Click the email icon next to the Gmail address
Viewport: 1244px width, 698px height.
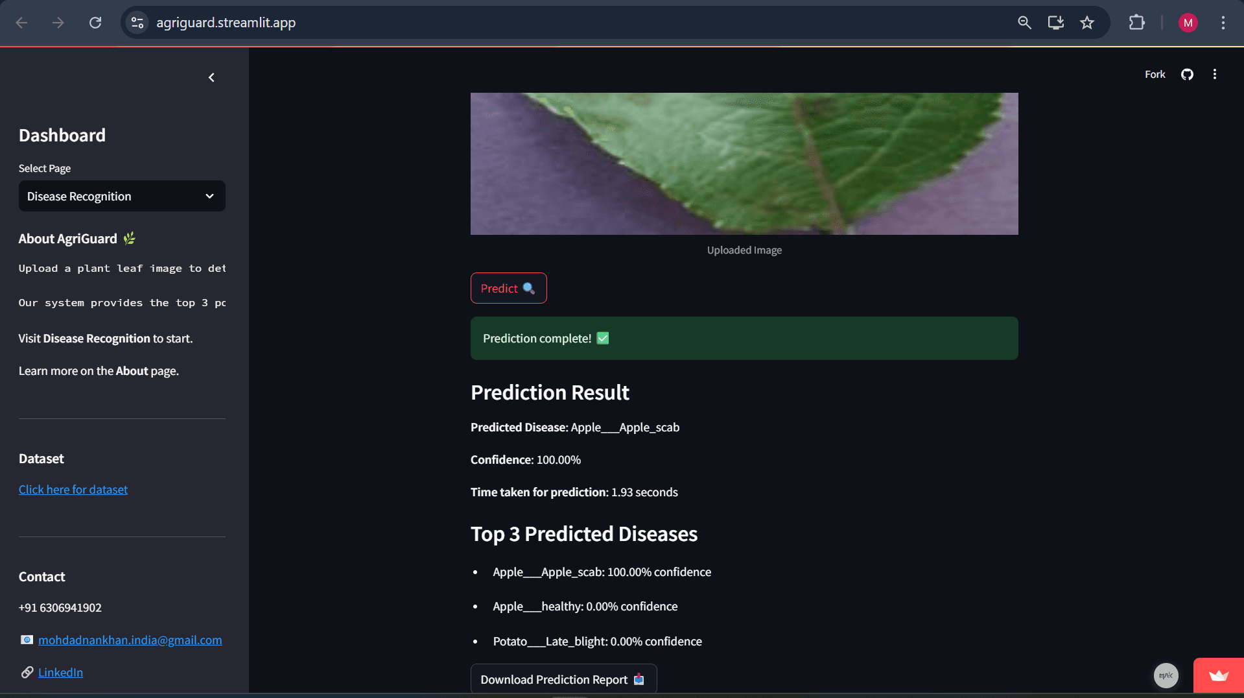coord(27,640)
